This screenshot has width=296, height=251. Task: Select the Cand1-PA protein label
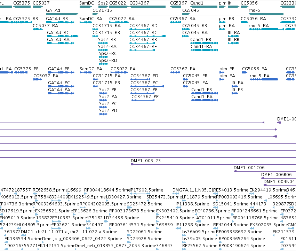[x=202, y=97]
